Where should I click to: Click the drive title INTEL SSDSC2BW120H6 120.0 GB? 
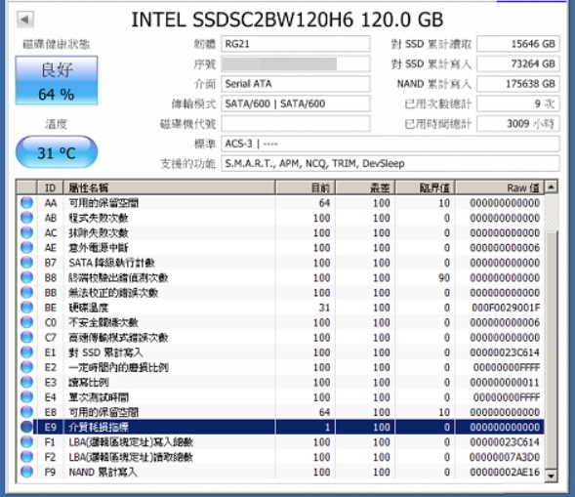coord(287,20)
